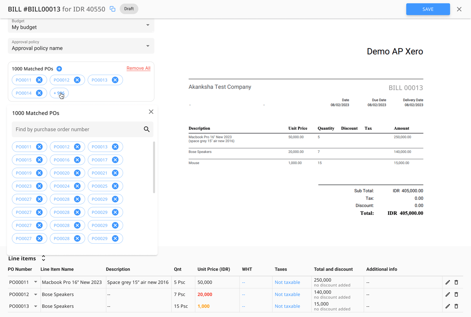The width and height of the screenshot is (471, 317).
Task: Remove PO0011 chip in the summary card
Action: click(39, 80)
